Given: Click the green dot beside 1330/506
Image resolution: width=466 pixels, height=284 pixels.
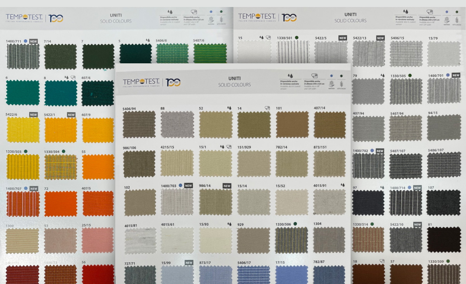Looking at the screenshot, I should coord(295,224).
